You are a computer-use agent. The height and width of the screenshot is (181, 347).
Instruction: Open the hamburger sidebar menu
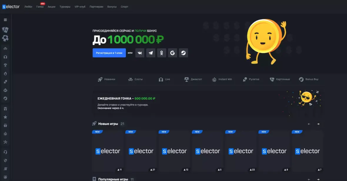click(5, 20)
